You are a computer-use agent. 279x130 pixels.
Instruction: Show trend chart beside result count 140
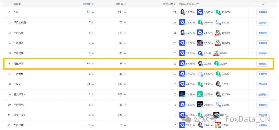click(x=125, y=33)
